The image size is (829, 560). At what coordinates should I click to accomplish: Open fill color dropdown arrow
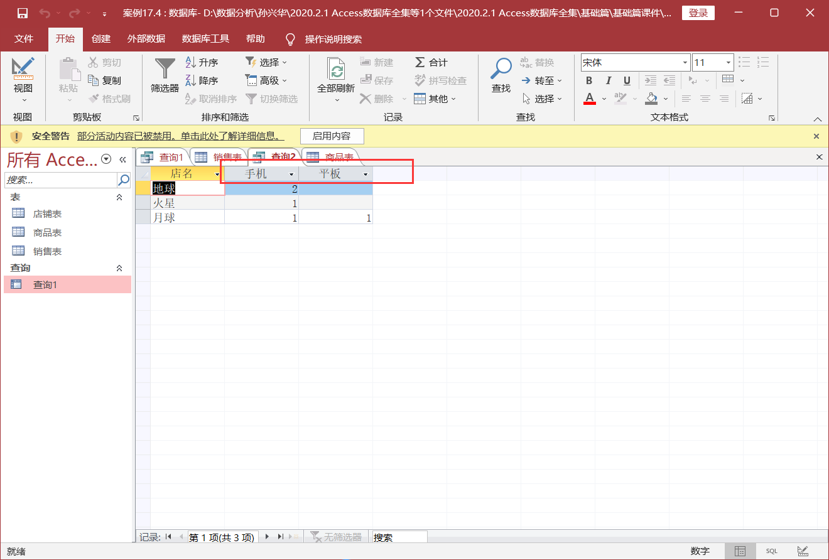click(x=667, y=99)
